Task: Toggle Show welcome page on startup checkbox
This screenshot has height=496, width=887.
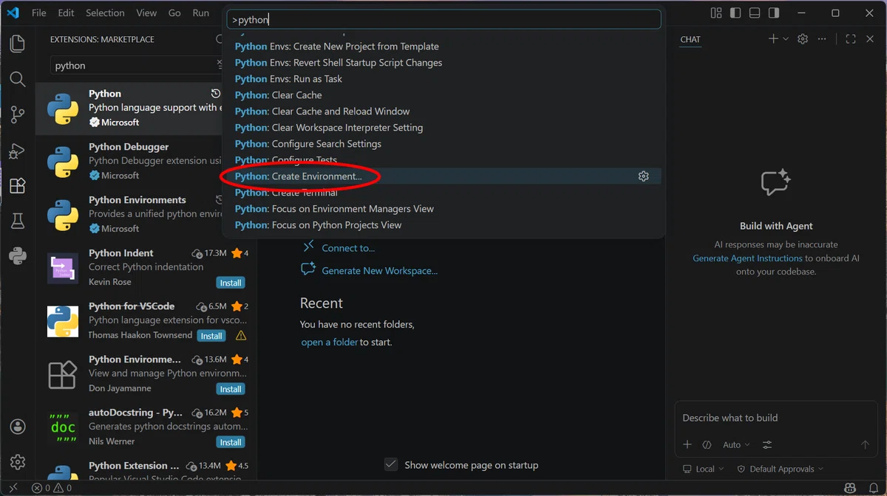Action: (x=391, y=464)
